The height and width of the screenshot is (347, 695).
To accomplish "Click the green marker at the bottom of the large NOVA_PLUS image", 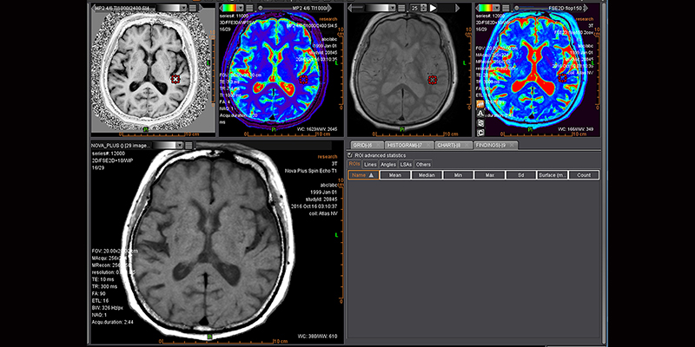I will [x=210, y=336].
